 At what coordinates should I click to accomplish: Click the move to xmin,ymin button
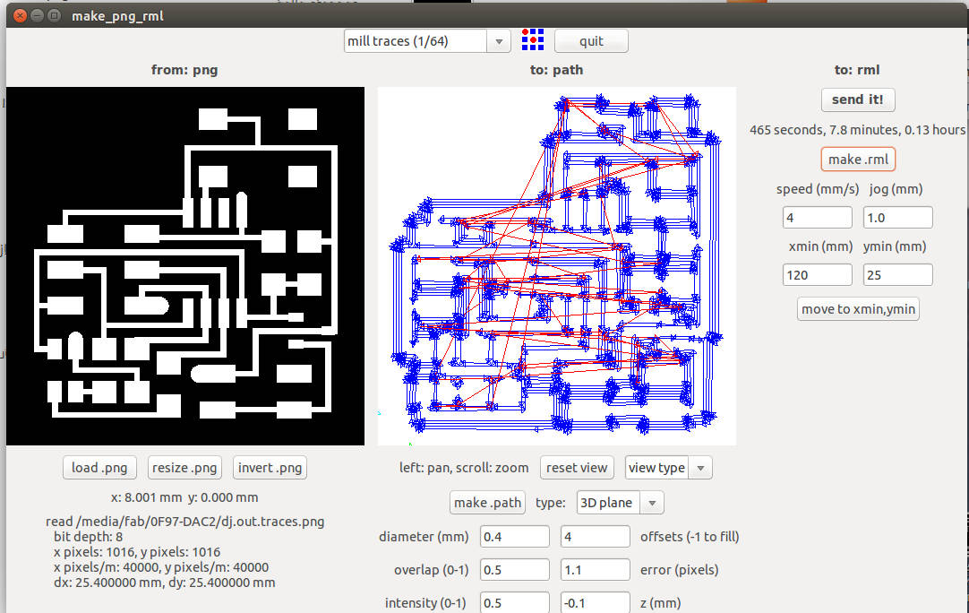pos(858,308)
